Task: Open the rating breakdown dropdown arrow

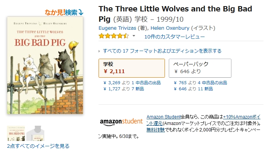Action: (x=134, y=36)
